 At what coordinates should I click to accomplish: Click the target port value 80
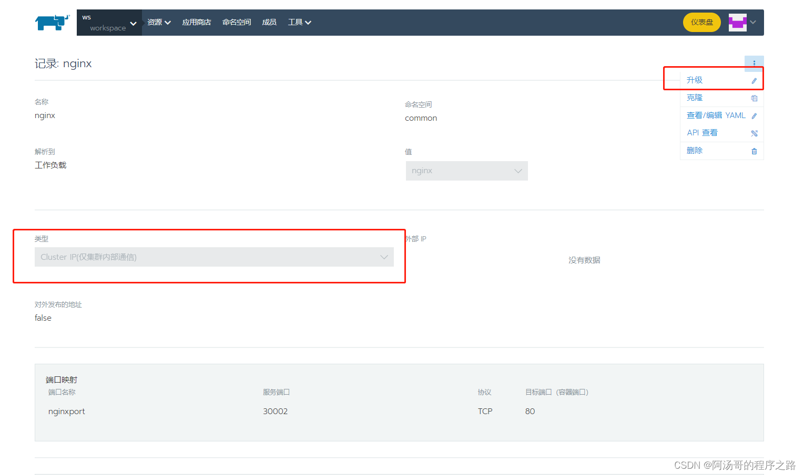point(530,411)
